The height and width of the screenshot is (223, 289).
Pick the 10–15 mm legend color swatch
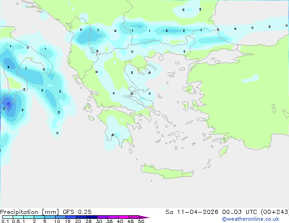coord(60,217)
